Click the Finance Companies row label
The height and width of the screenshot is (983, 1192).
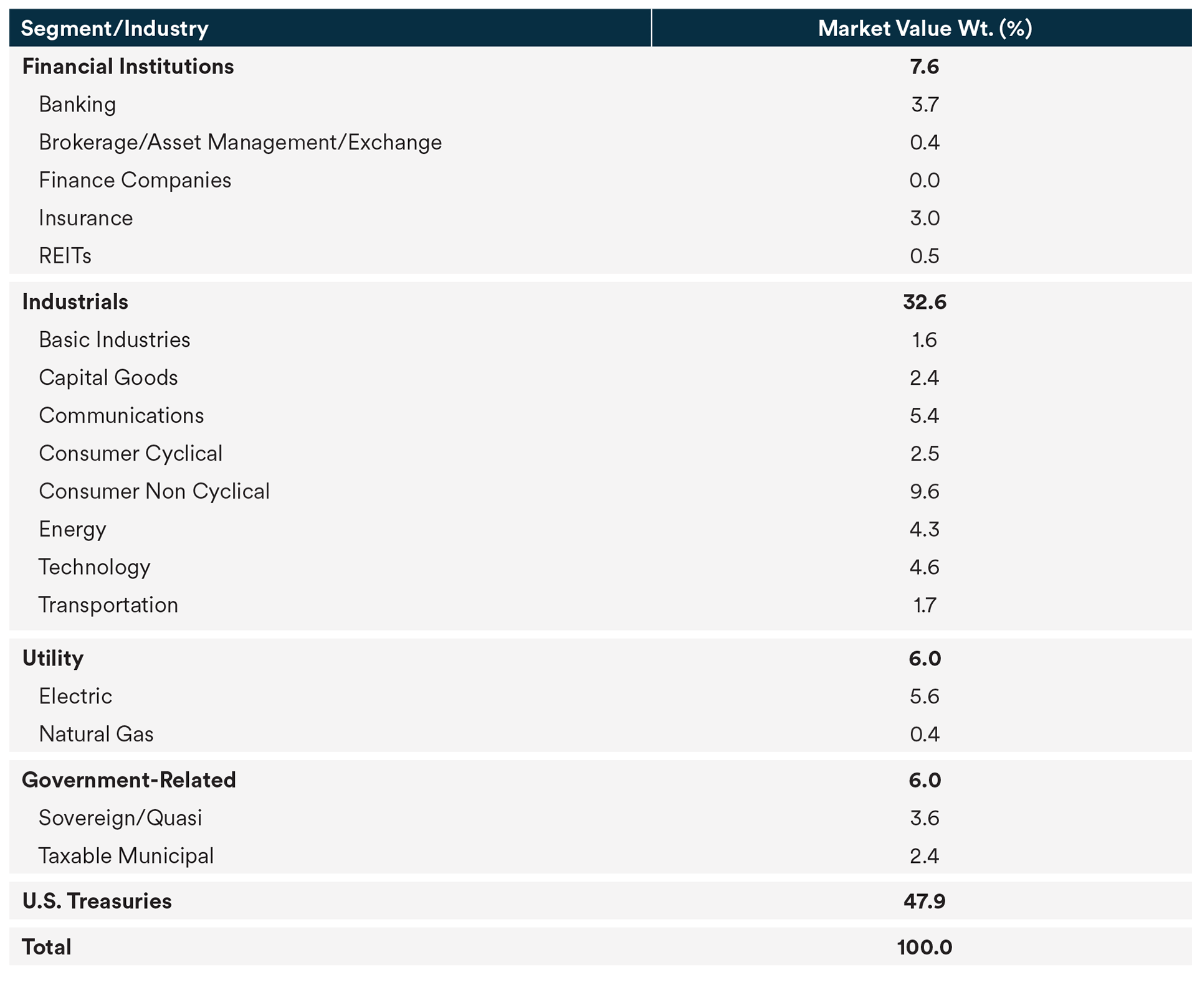tap(135, 181)
